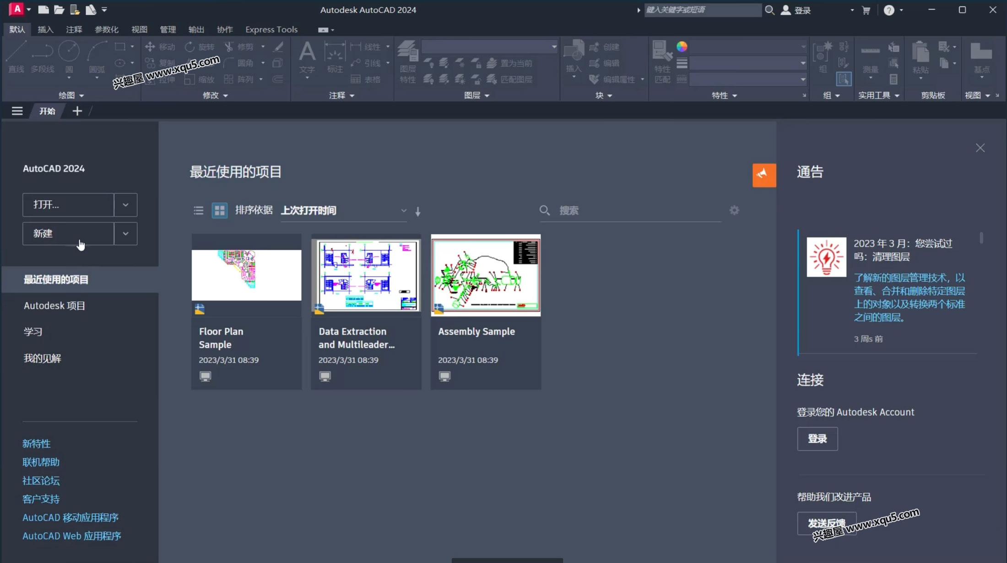Open Layer Properties (图层特性)

407,62
